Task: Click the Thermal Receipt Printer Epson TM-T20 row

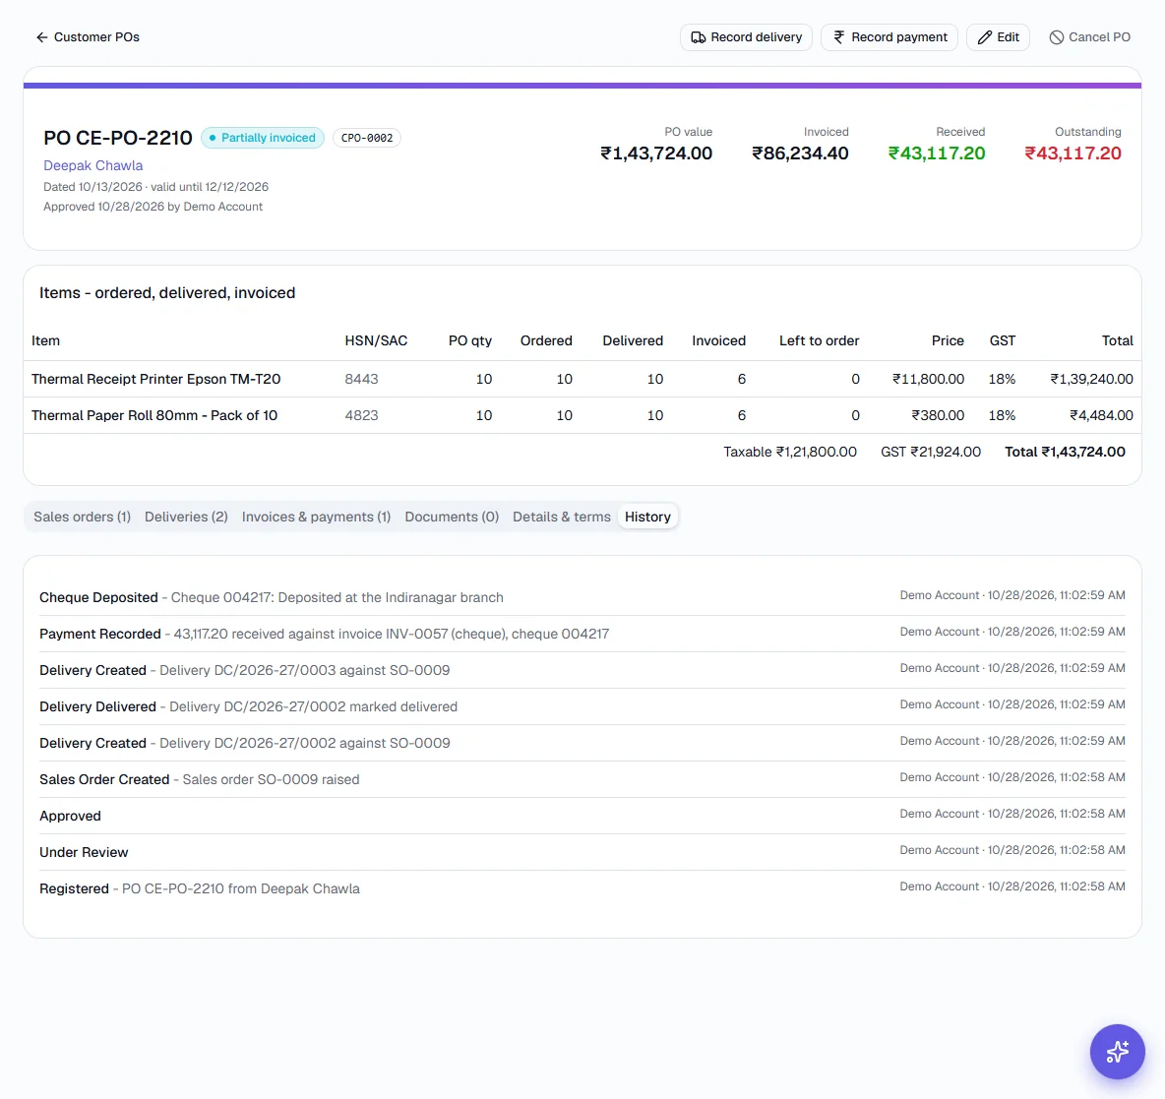Action: 582,379
